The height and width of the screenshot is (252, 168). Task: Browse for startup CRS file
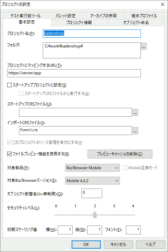coord(135,112)
